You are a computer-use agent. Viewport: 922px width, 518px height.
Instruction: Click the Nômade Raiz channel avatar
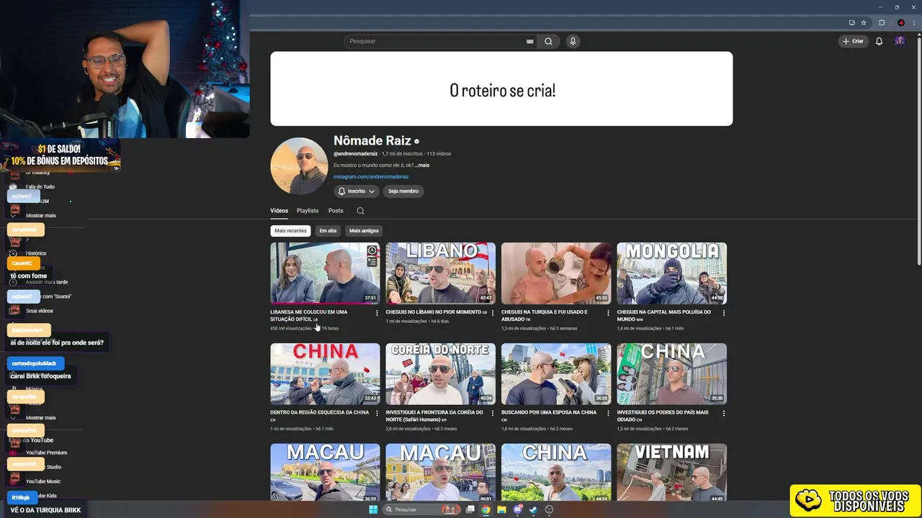click(x=299, y=166)
